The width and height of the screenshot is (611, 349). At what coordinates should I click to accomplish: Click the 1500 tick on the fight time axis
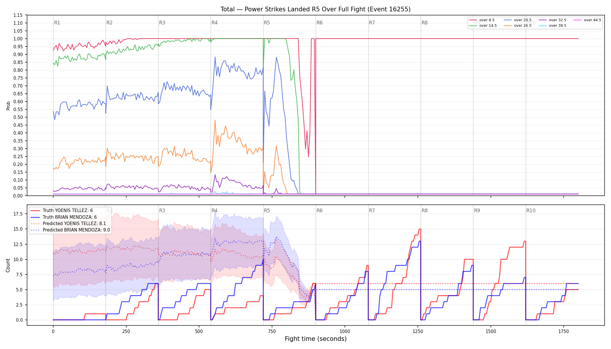491,331
